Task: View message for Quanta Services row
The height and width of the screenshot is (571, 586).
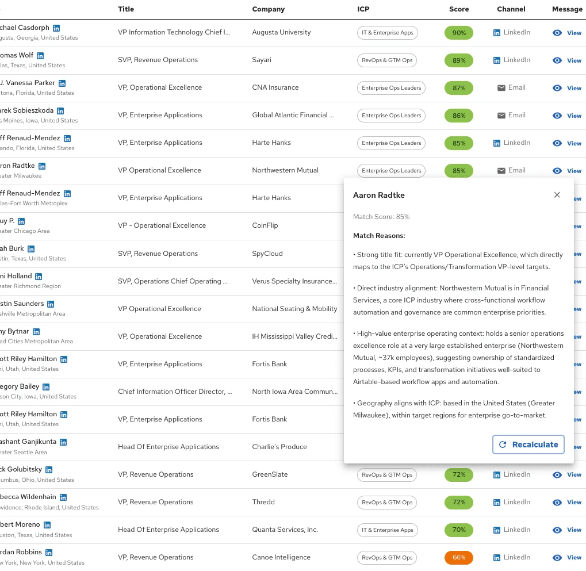Action: click(567, 530)
